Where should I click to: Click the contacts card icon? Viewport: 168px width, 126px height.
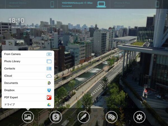click(49, 69)
